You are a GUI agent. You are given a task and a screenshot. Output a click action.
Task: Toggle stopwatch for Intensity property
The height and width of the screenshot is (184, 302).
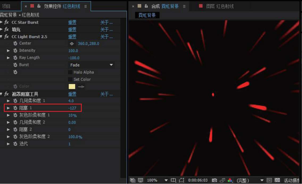click(15, 51)
